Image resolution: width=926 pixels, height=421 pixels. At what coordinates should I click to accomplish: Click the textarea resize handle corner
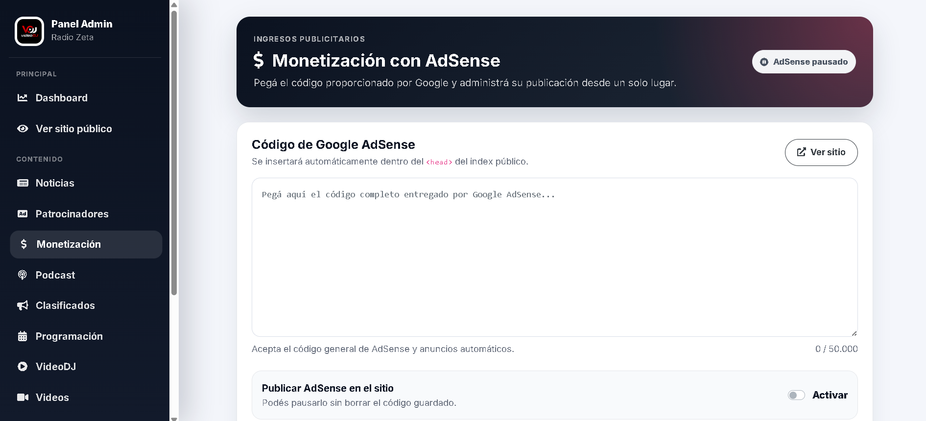click(x=854, y=333)
